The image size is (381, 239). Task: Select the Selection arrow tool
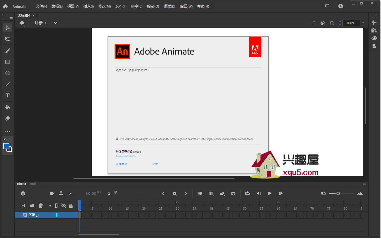(x=8, y=28)
